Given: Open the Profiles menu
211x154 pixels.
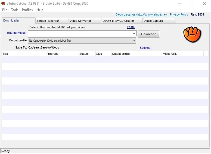Looking at the screenshot, I should tap(27, 10).
